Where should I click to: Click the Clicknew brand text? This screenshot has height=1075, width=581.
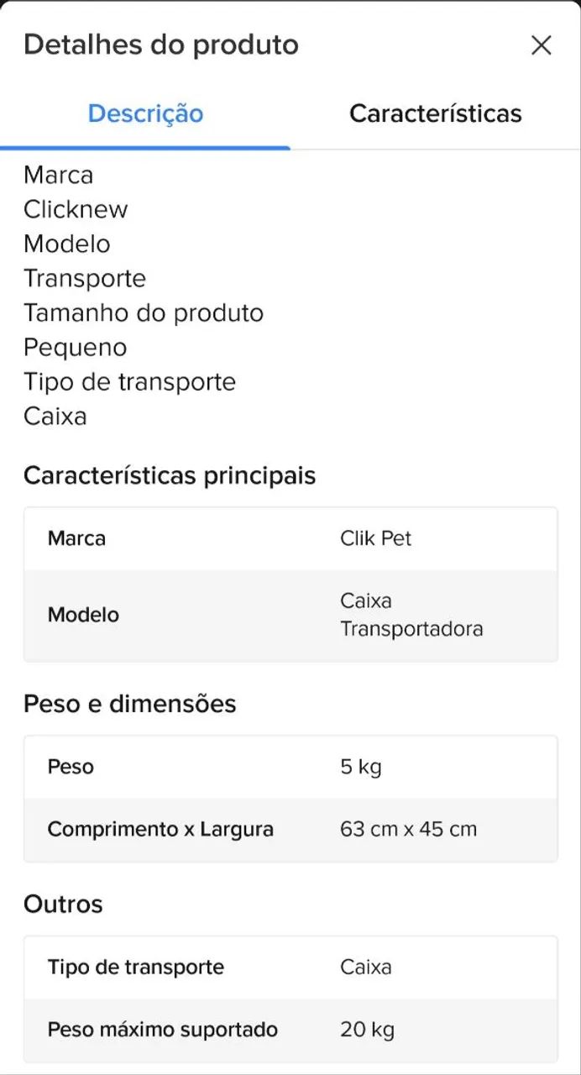(76, 209)
